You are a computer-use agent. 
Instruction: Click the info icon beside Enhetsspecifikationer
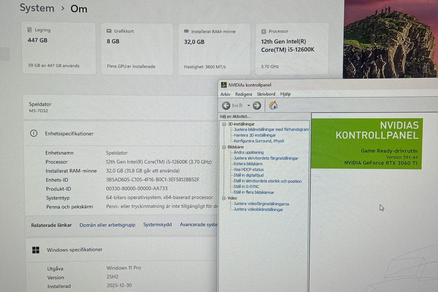pos(34,133)
